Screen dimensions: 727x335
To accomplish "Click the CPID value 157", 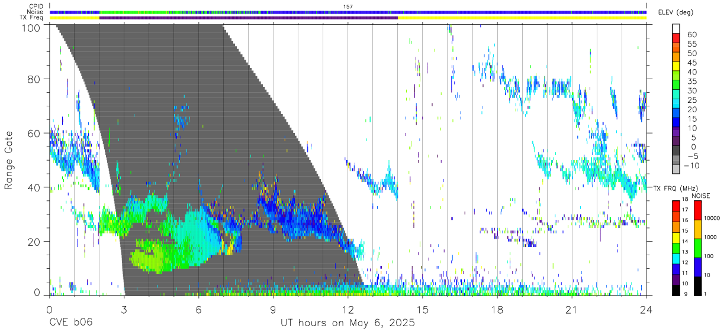I will click(x=348, y=6).
